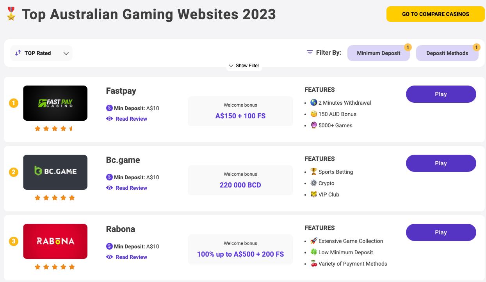This screenshot has width=486, height=282.
Task: Open the TOP Rated sort dropdown
Action: [41, 53]
